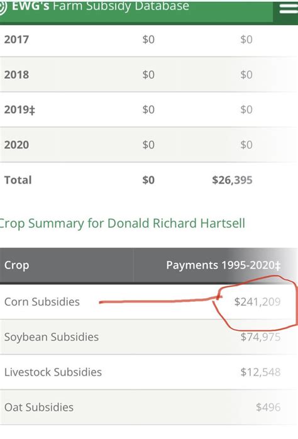Click the $74,975 soybean payment amount
298x439 pixels.
pyautogui.click(x=260, y=337)
